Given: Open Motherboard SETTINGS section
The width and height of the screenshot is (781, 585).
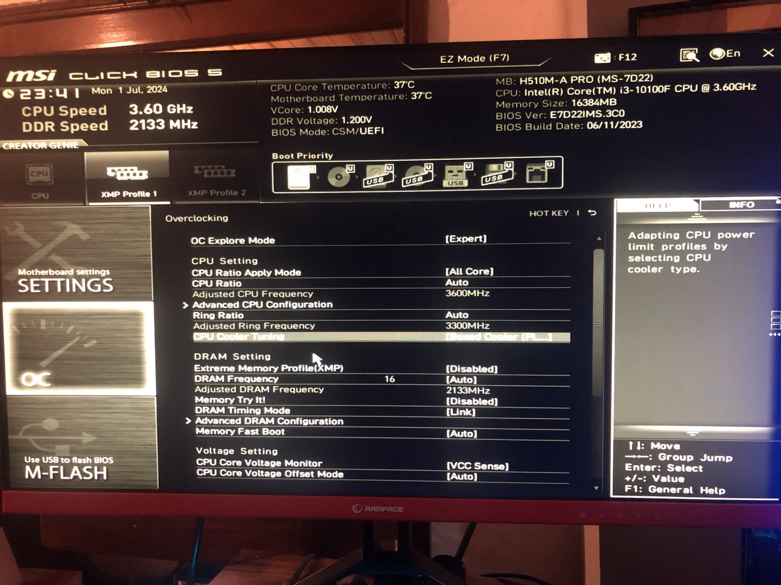Looking at the screenshot, I should point(76,253).
